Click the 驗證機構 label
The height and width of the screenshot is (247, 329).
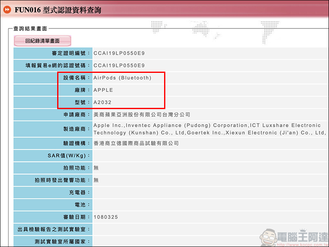pos(76,143)
